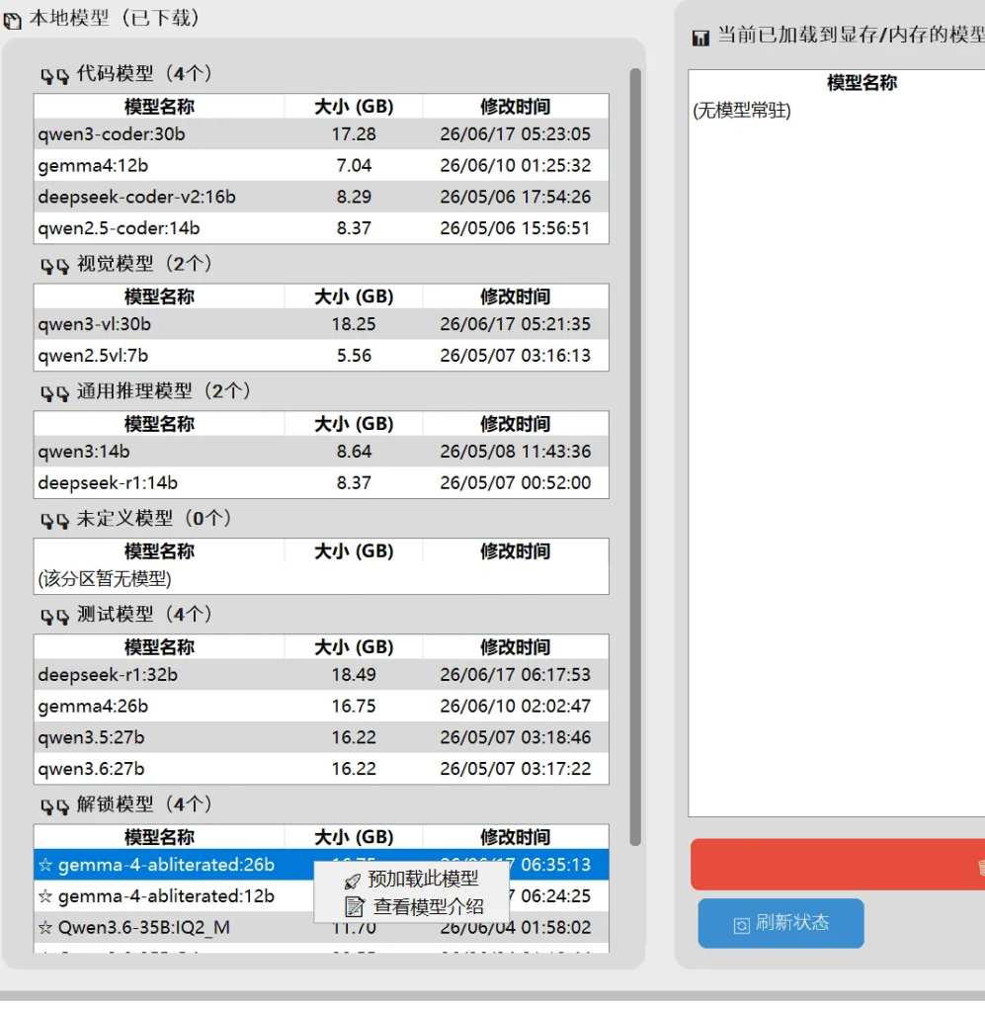Select the qwen2.5vl:7b row

pos(321,356)
